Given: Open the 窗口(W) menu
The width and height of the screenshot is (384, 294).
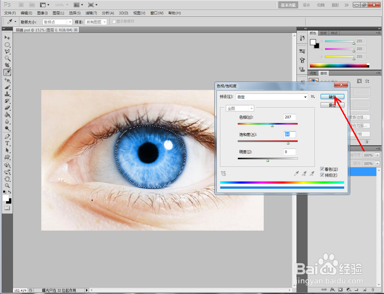Looking at the screenshot, I should [157, 13].
